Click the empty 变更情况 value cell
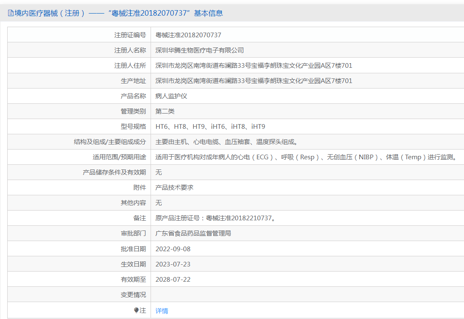Viewport: 464px width, 319px height. pyautogui.click(x=305, y=294)
